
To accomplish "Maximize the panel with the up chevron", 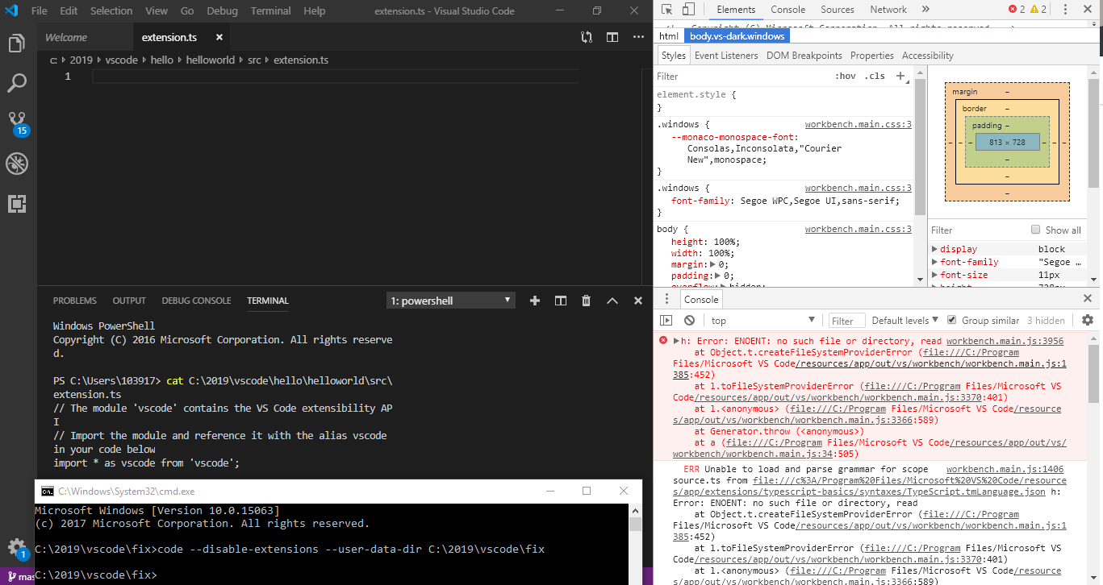I will pos(612,301).
